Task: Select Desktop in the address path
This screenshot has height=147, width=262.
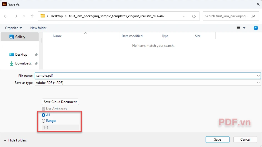Action: (57, 16)
